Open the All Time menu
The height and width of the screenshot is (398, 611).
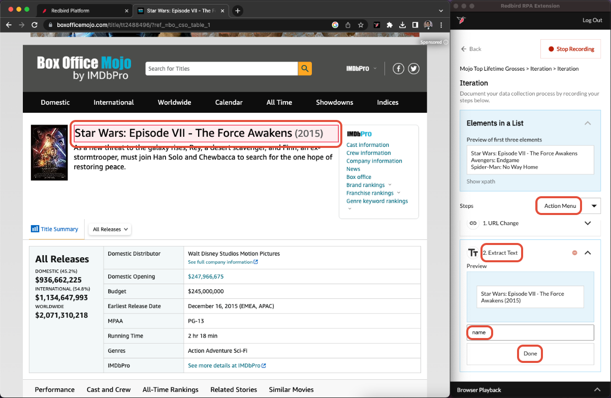tap(279, 102)
